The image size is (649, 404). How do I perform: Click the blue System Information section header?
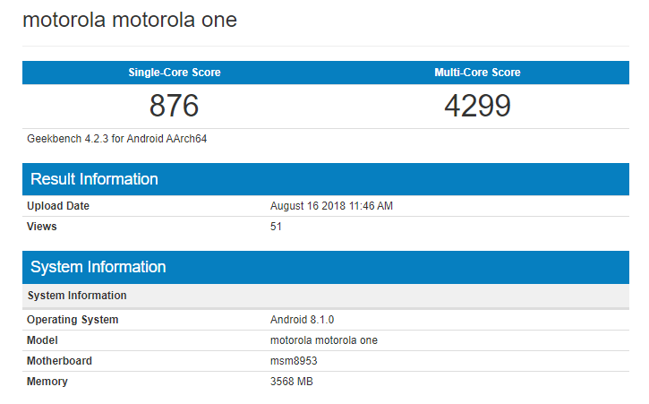coord(98,267)
